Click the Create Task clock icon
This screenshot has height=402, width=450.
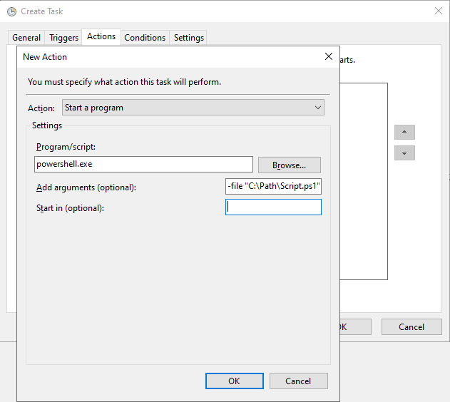coord(11,11)
